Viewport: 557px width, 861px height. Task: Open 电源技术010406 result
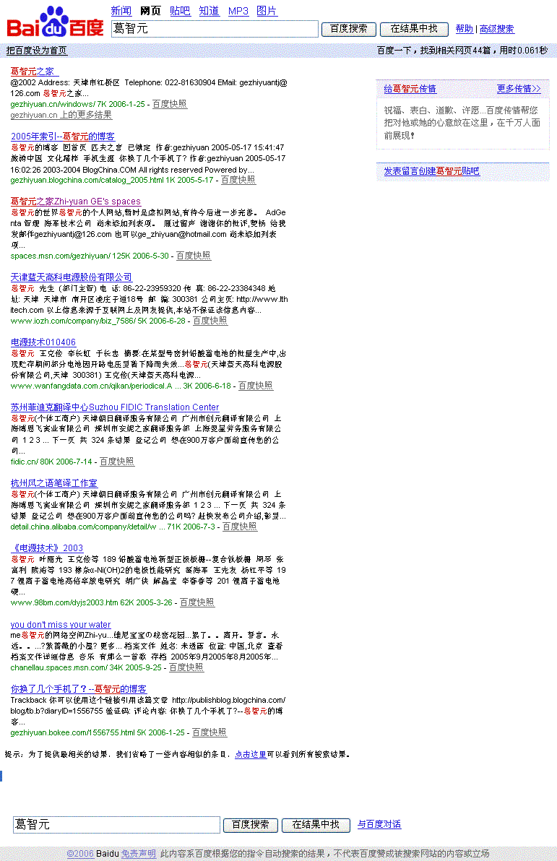pyautogui.click(x=43, y=342)
